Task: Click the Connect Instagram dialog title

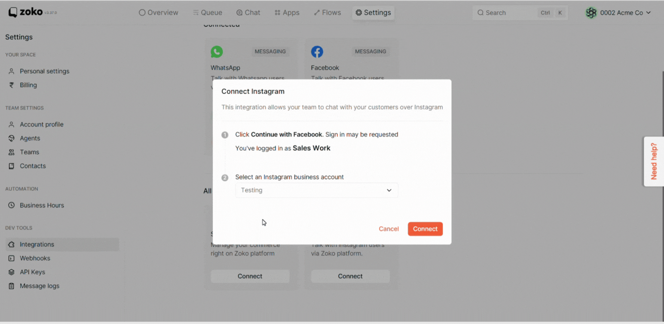Action: pyautogui.click(x=253, y=92)
